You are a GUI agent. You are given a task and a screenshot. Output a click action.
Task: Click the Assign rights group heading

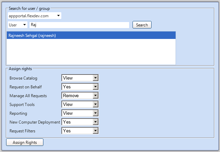click(x=20, y=69)
